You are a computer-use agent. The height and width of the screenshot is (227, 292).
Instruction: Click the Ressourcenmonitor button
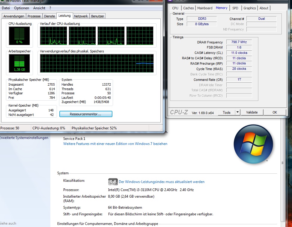(x=86, y=114)
